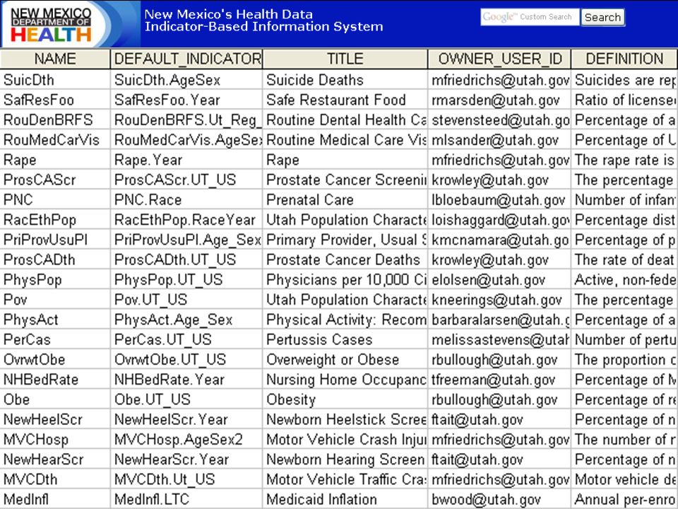Click the 'Annual per-enro' definition cell
The width and height of the screenshot is (678, 509).
(624, 499)
